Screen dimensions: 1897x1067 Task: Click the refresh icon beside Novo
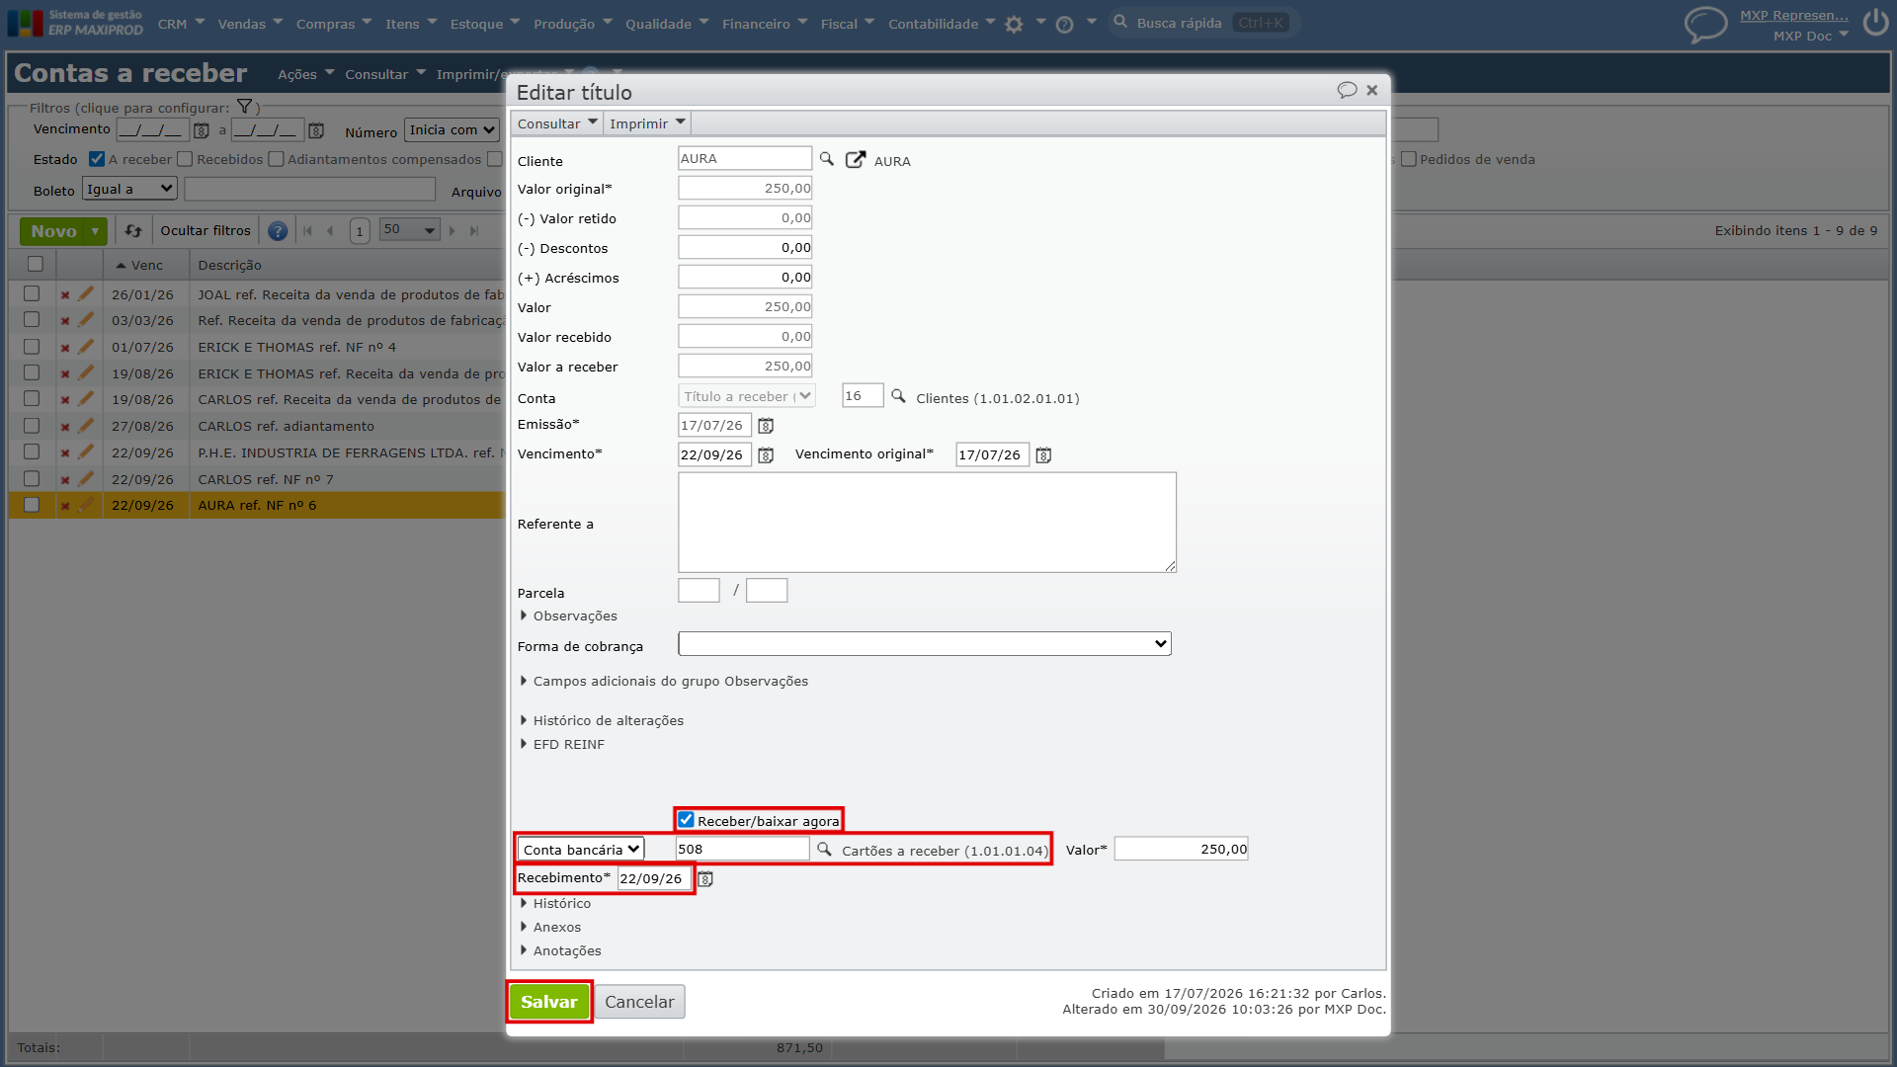pos(133,230)
